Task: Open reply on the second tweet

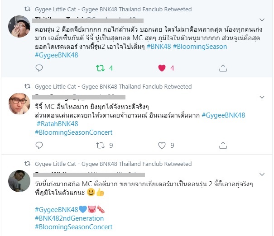Action: click(39, 145)
